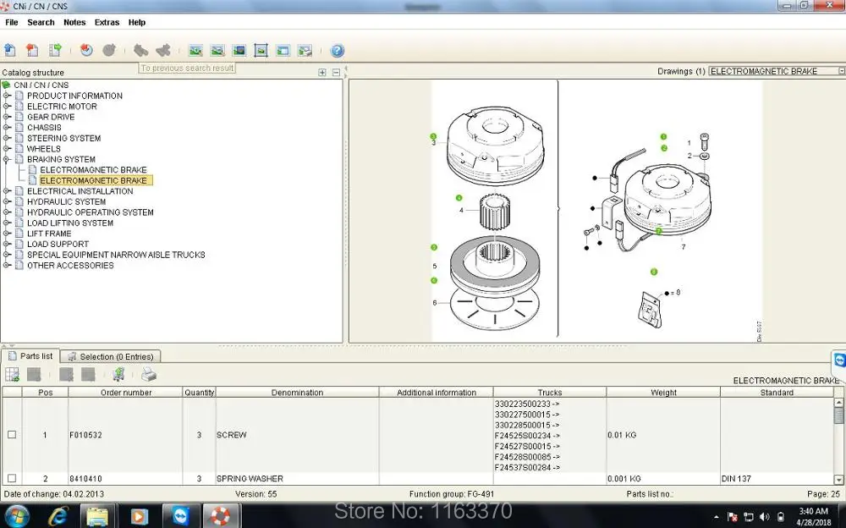This screenshot has width=846, height=528.
Task: Open the Help menu
Action: click(137, 22)
